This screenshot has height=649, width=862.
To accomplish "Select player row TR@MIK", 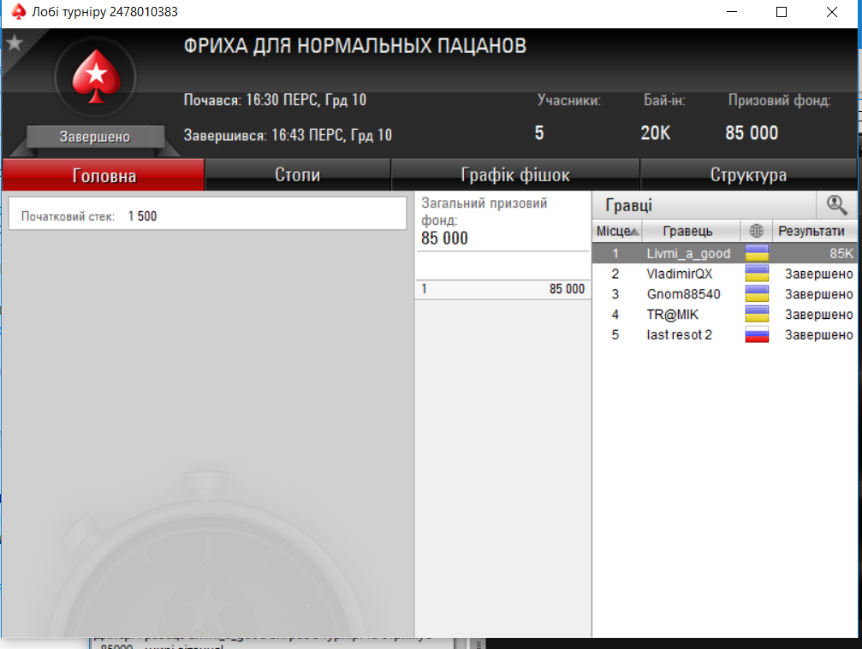I will pyautogui.click(x=724, y=314).
